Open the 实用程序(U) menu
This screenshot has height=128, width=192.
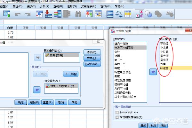(x=89, y=6)
